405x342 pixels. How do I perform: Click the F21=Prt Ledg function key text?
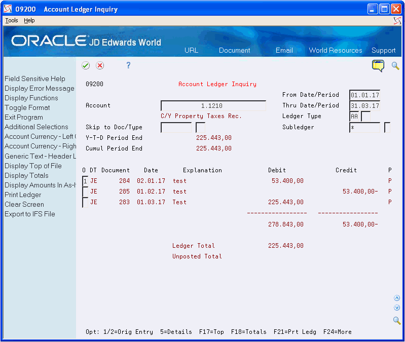pyautogui.click(x=294, y=332)
